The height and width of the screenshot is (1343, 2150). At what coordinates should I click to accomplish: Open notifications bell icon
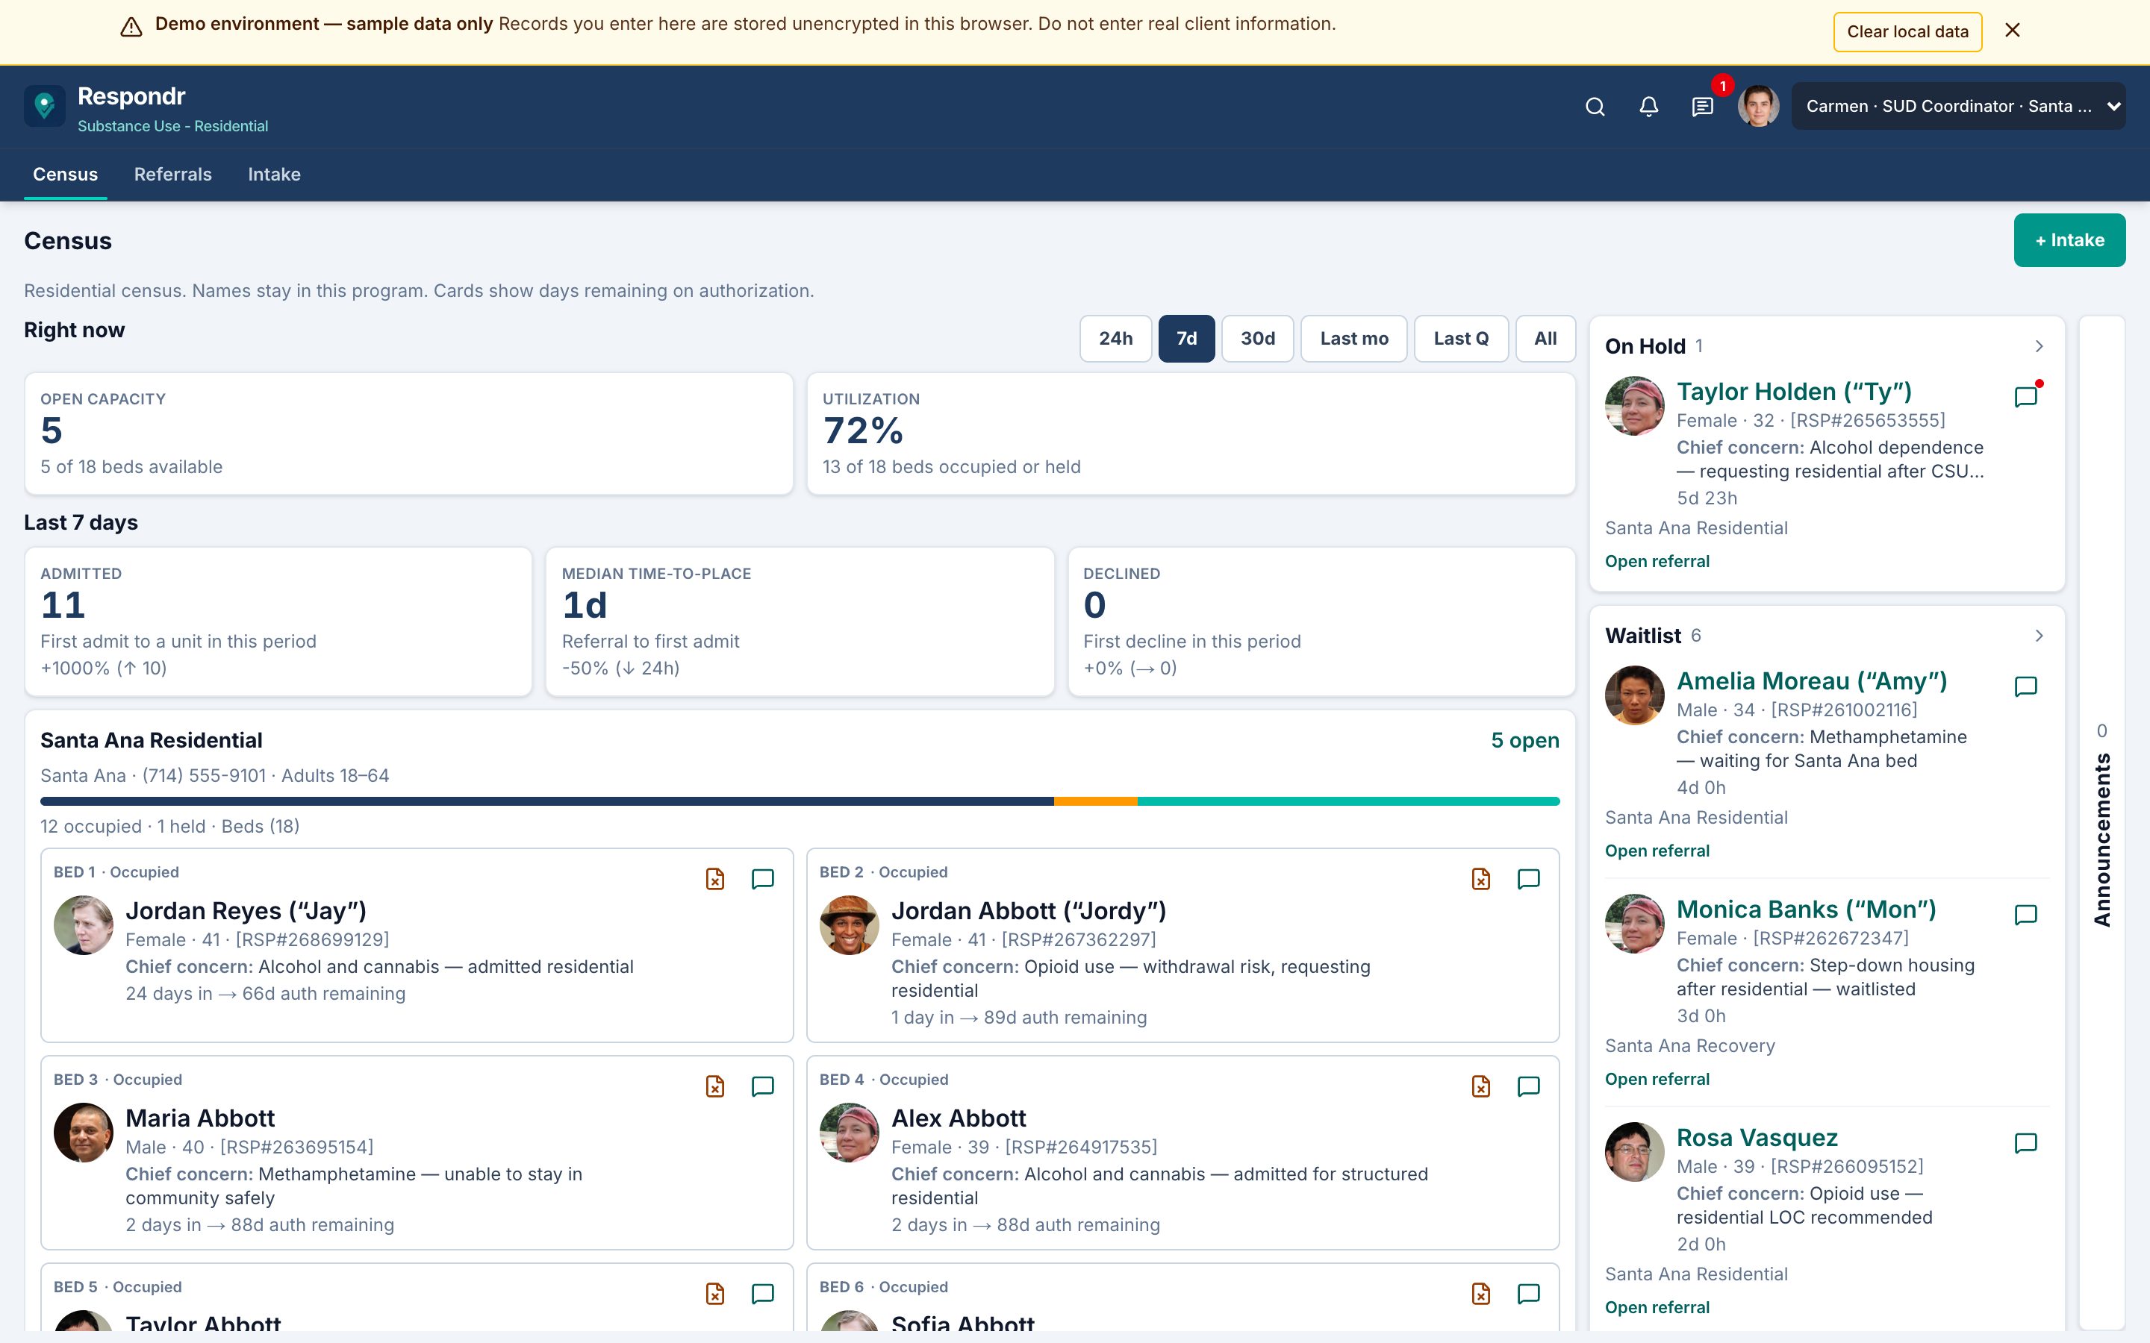pyautogui.click(x=1648, y=107)
